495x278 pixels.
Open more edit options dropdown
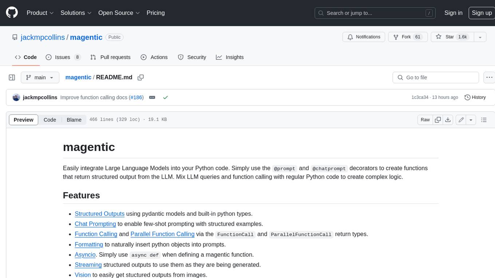coord(471,120)
